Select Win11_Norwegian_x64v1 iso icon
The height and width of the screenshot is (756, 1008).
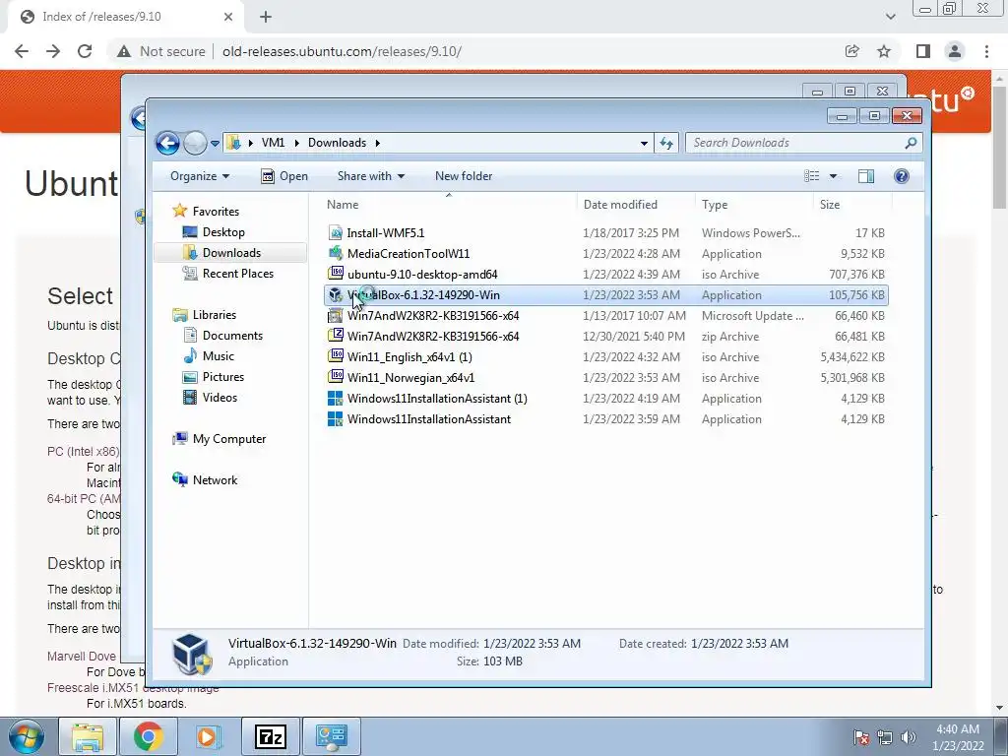point(335,377)
